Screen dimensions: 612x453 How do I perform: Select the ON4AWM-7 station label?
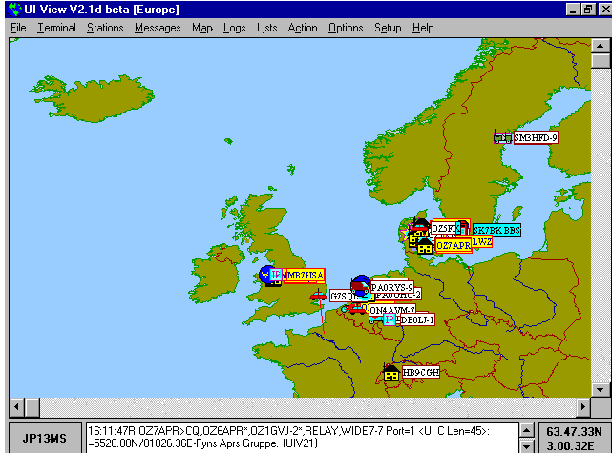pos(391,310)
